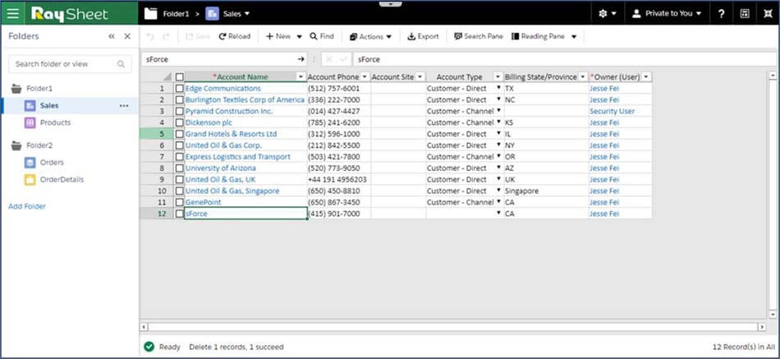Open the Security User owner link
The image size is (780, 359).
[x=612, y=111]
